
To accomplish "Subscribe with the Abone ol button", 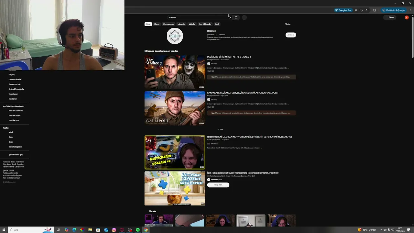I will coord(291,35).
